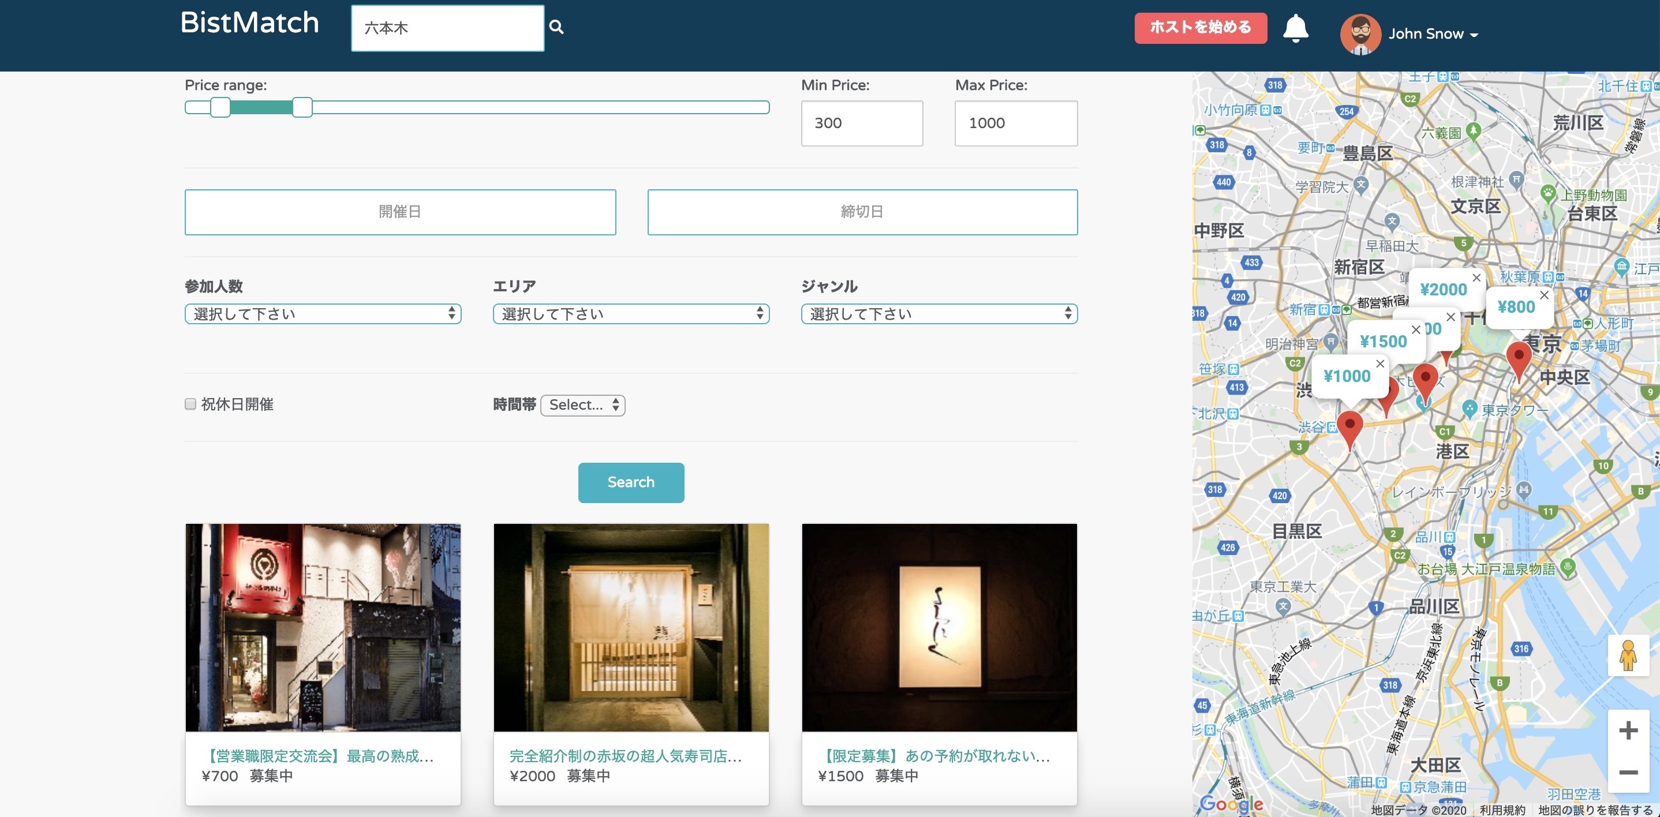Open the ジャンル select menu
Image resolution: width=1660 pixels, height=817 pixels.
tap(939, 314)
